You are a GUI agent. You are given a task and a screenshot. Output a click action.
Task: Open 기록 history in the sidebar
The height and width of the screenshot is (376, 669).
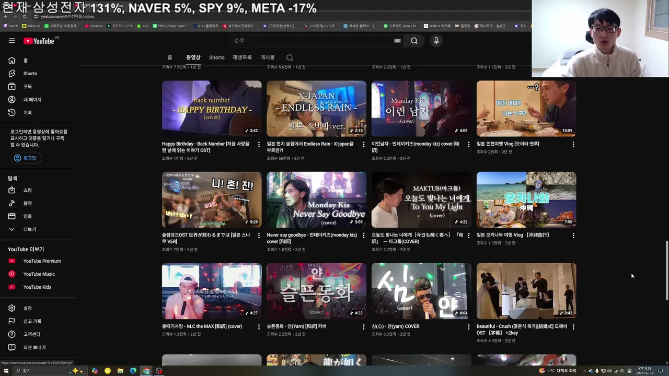click(38, 113)
